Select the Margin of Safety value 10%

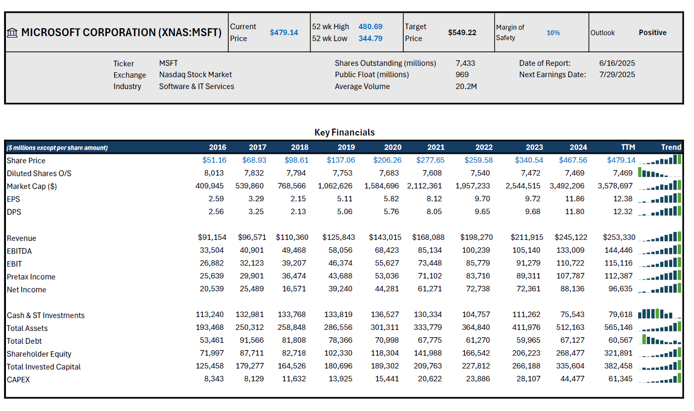pos(553,33)
